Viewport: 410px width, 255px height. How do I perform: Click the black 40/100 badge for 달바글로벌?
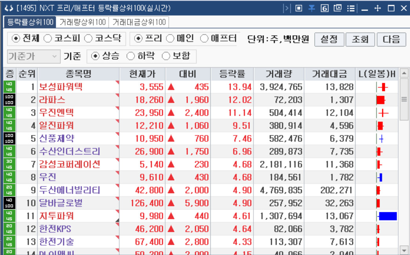9,203
